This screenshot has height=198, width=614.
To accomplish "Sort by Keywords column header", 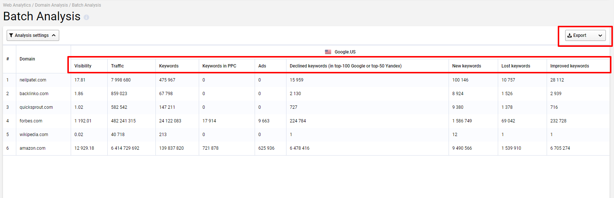I will (169, 66).
